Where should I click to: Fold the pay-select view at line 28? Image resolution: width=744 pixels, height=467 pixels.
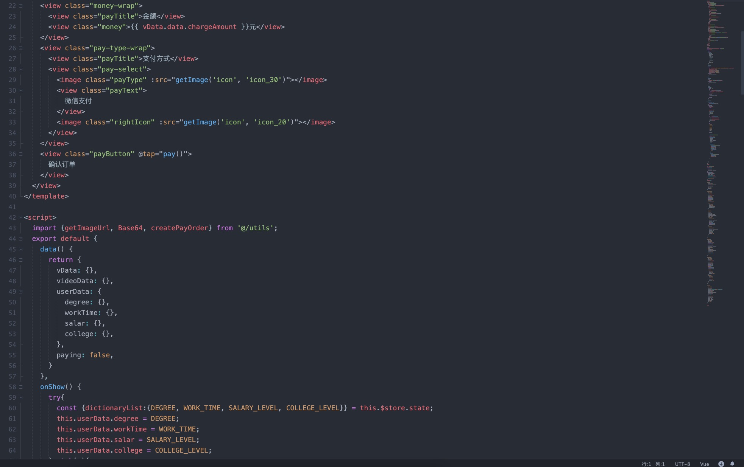[x=20, y=69]
